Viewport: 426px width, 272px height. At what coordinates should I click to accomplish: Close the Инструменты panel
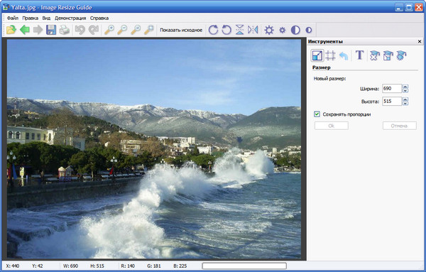tap(420, 41)
